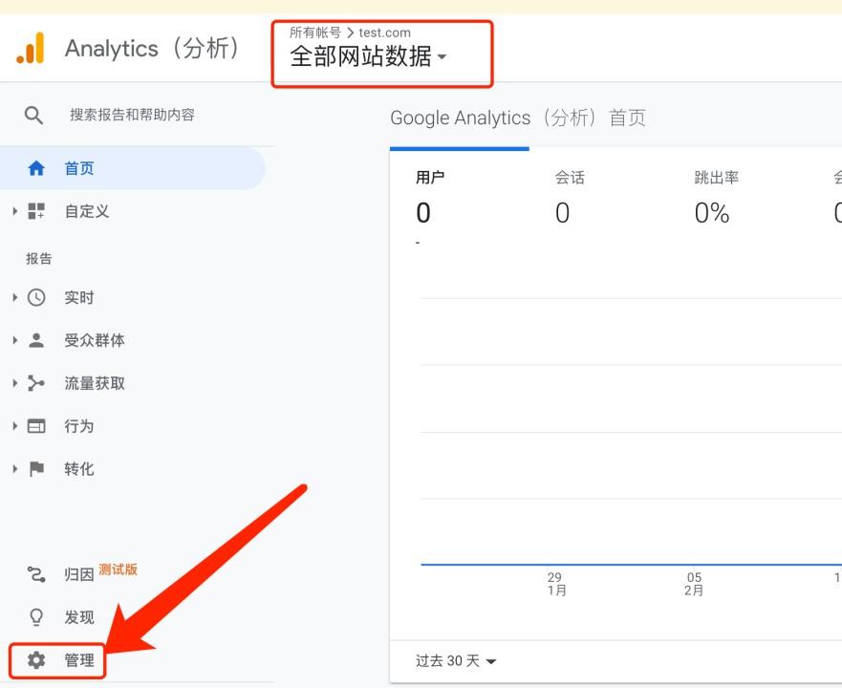The image size is (842, 688).
Task: Expand the 受众群体 section chevron
Action: pyautogui.click(x=13, y=340)
